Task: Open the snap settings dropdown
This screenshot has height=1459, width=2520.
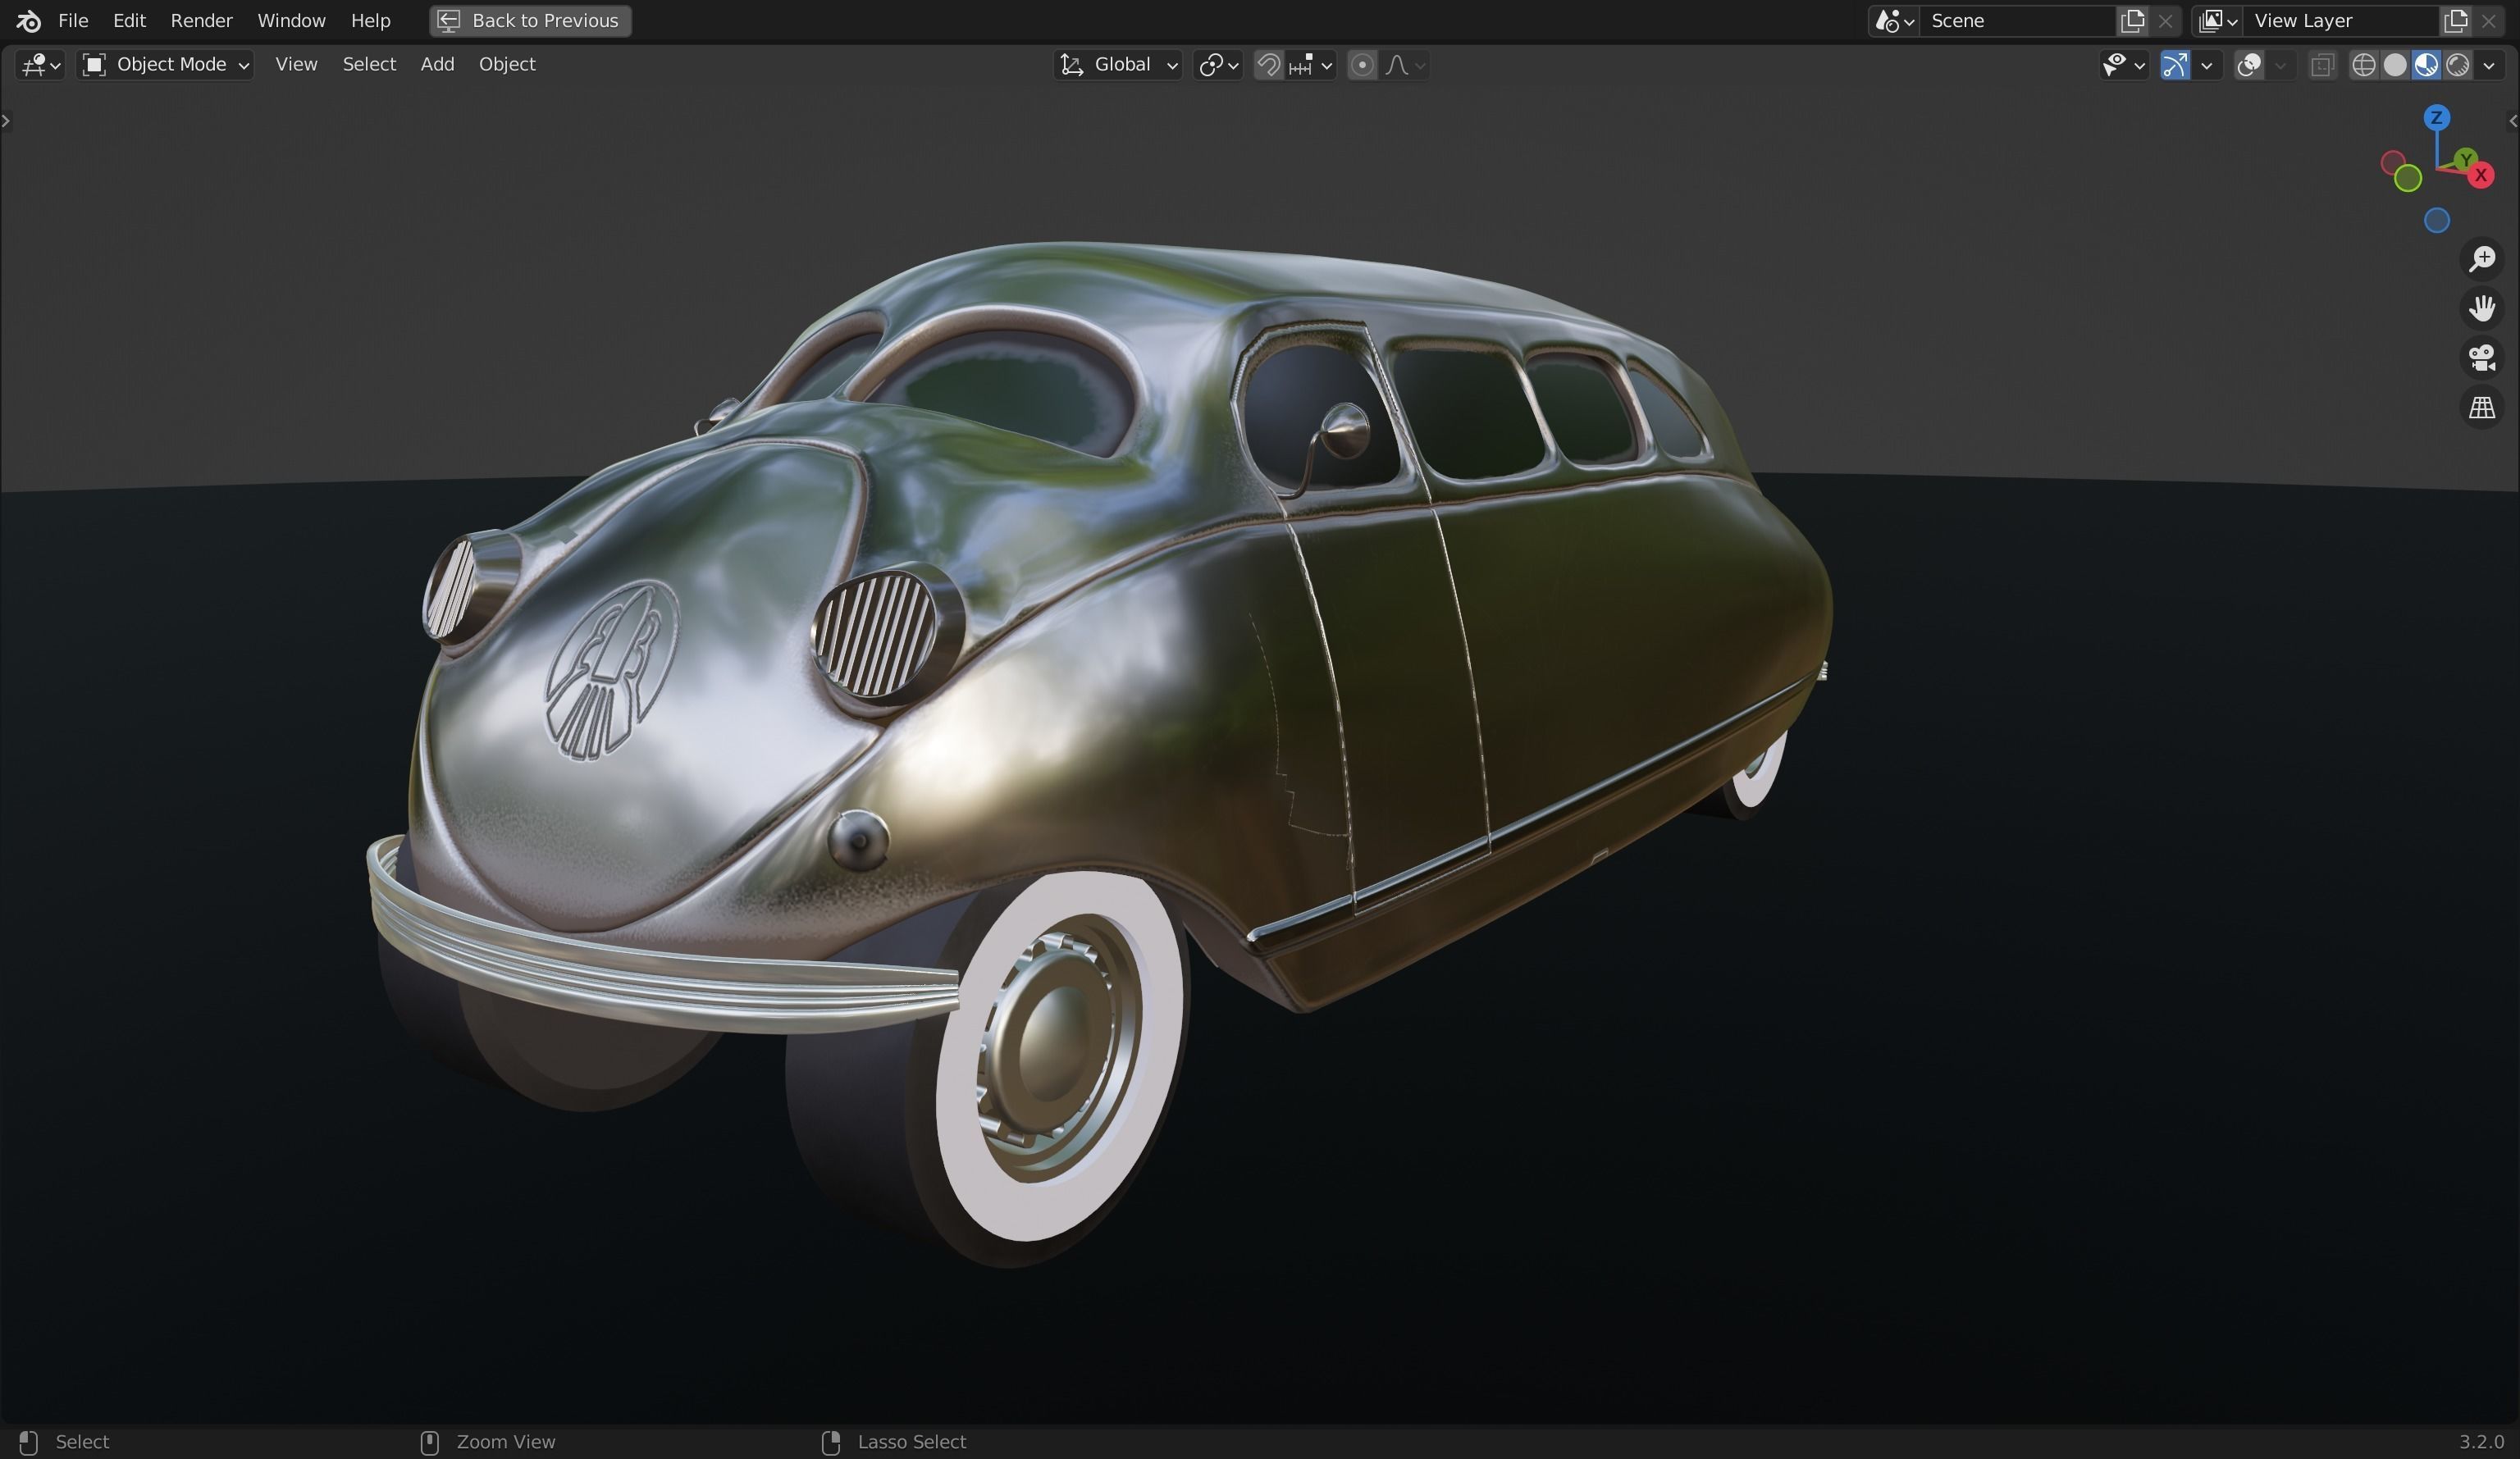Action: coord(1311,65)
